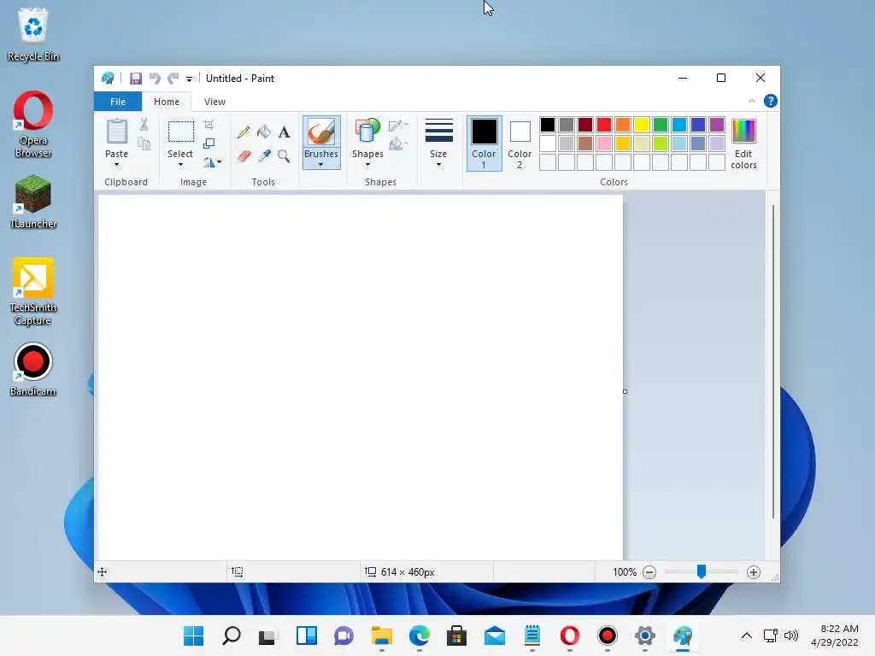
Task: Select the TLauncher desktop shortcut
Action: coord(33,202)
